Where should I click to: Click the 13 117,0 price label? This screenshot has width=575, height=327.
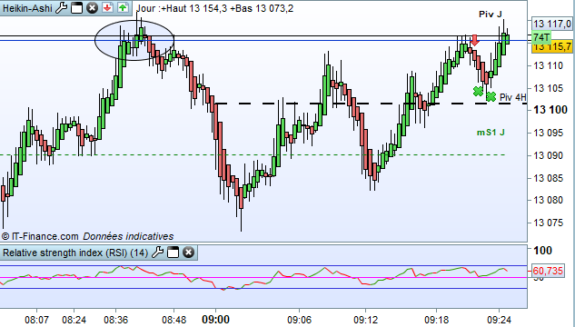551,25
